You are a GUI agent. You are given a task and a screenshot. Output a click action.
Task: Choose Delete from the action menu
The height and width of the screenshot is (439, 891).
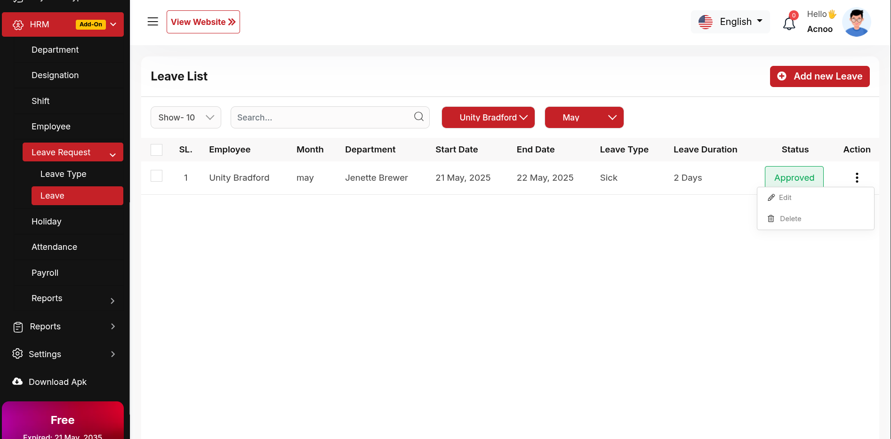coord(790,219)
